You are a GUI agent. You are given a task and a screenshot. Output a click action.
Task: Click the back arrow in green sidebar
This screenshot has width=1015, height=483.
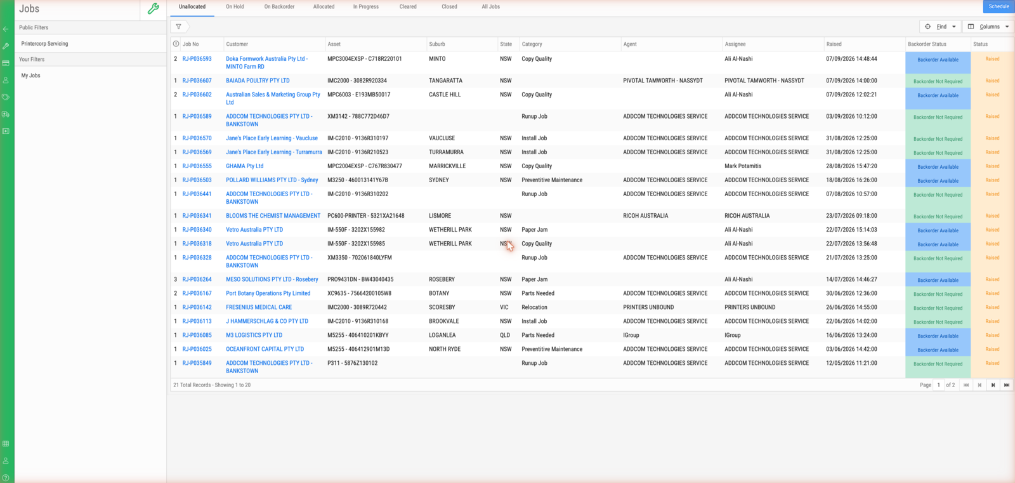[6, 29]
